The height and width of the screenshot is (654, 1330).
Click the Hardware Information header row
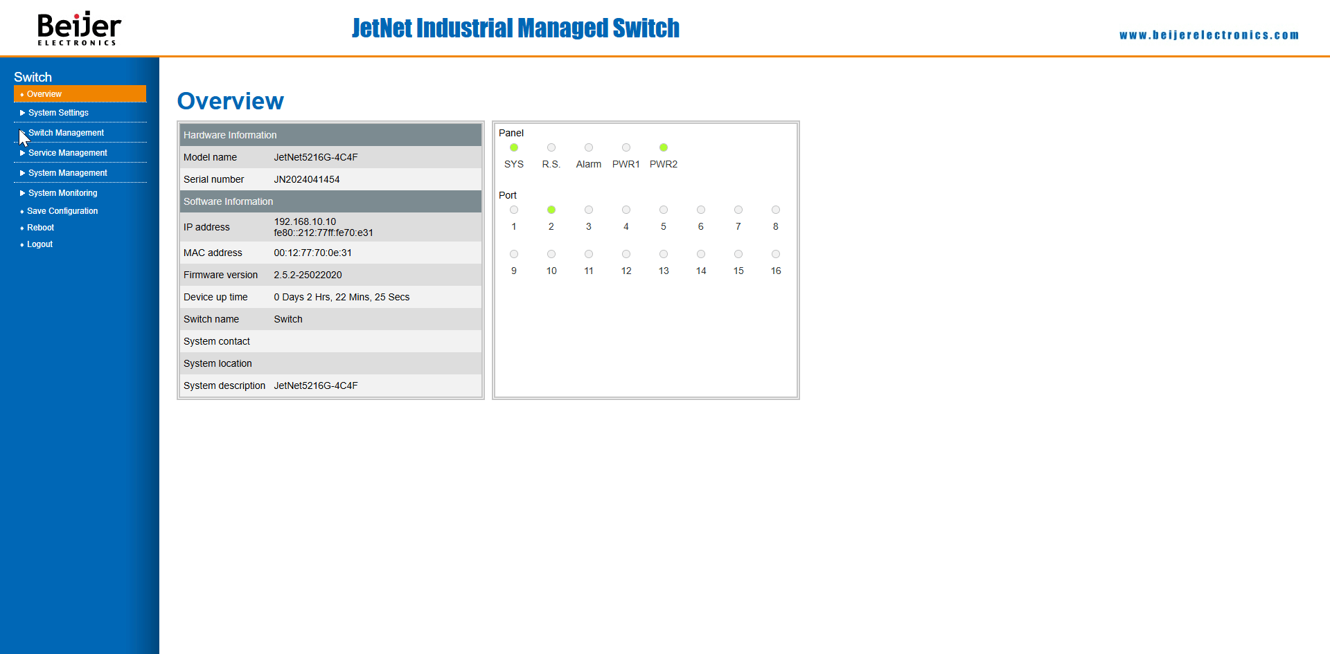[330, 135]
